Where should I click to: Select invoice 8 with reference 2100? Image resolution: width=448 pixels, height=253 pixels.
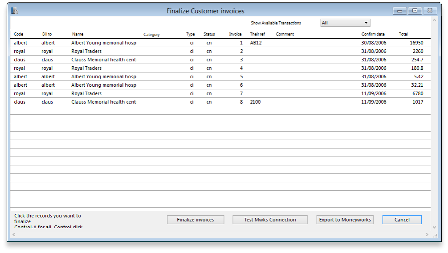[x=104, y=102]
